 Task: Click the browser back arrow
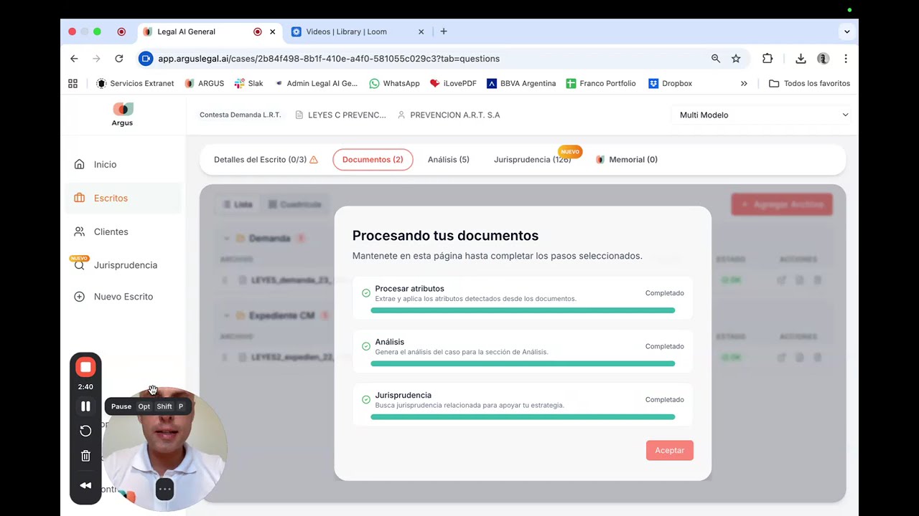tap(74, 59)
